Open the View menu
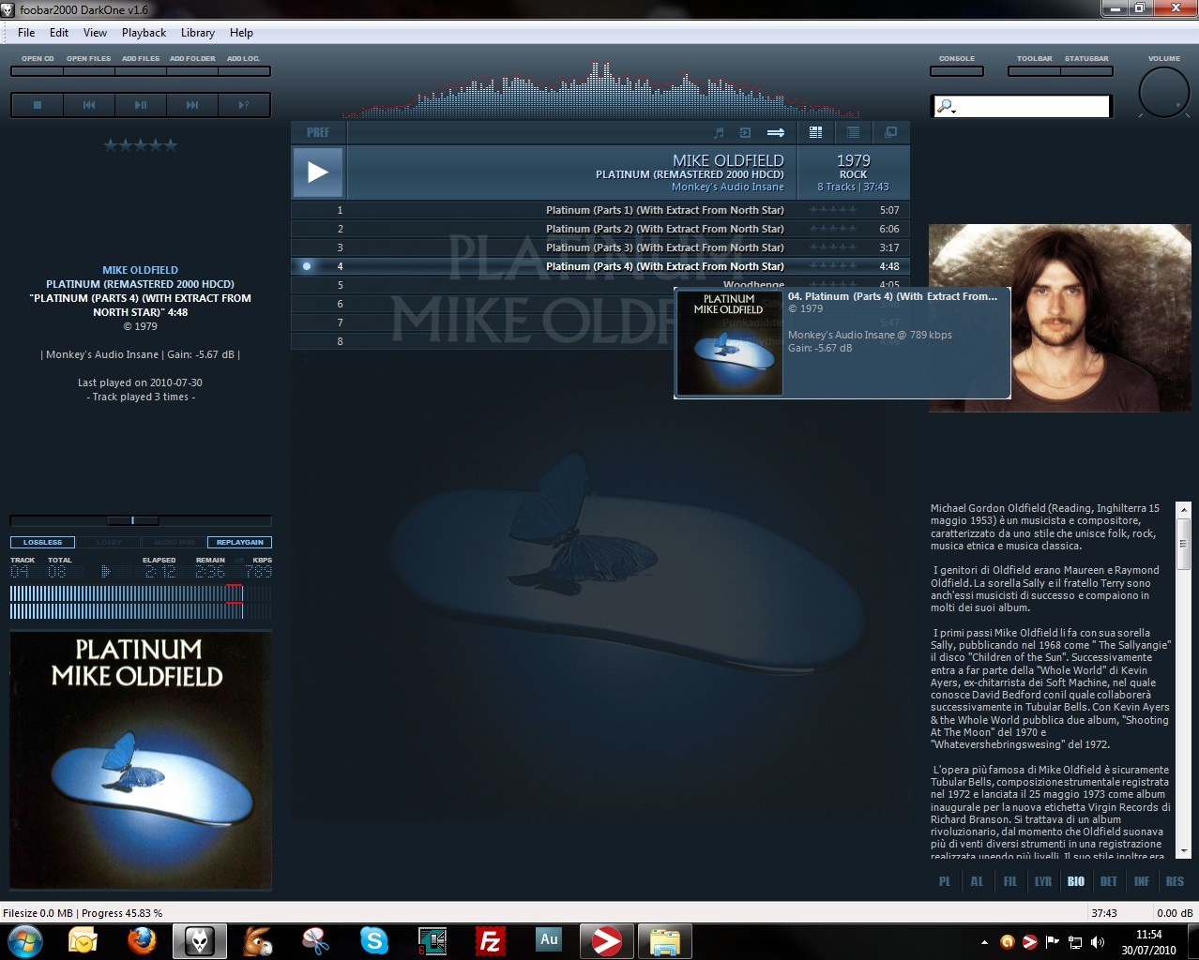This screenshot has width=1199, height=960. [95, 33]
